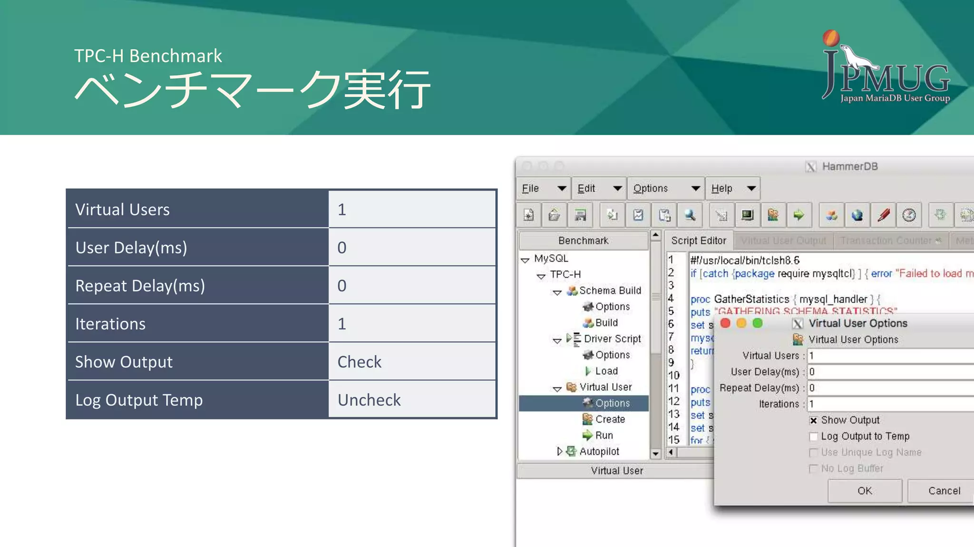Click the Benchmark panel header button
The width and height of the screenshot is (974, 547).
(584, 241)
